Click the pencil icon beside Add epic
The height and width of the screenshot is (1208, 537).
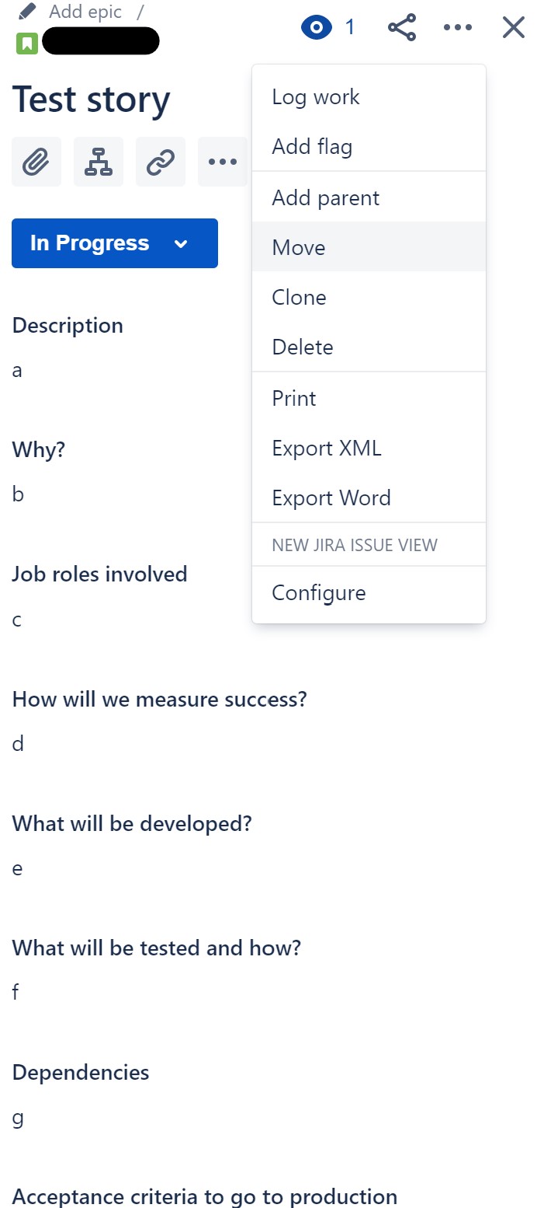click(28, 12)
